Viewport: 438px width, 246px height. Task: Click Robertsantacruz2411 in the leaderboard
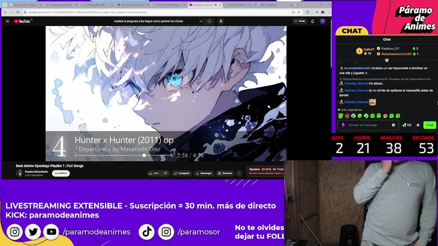tap(396, 54)
